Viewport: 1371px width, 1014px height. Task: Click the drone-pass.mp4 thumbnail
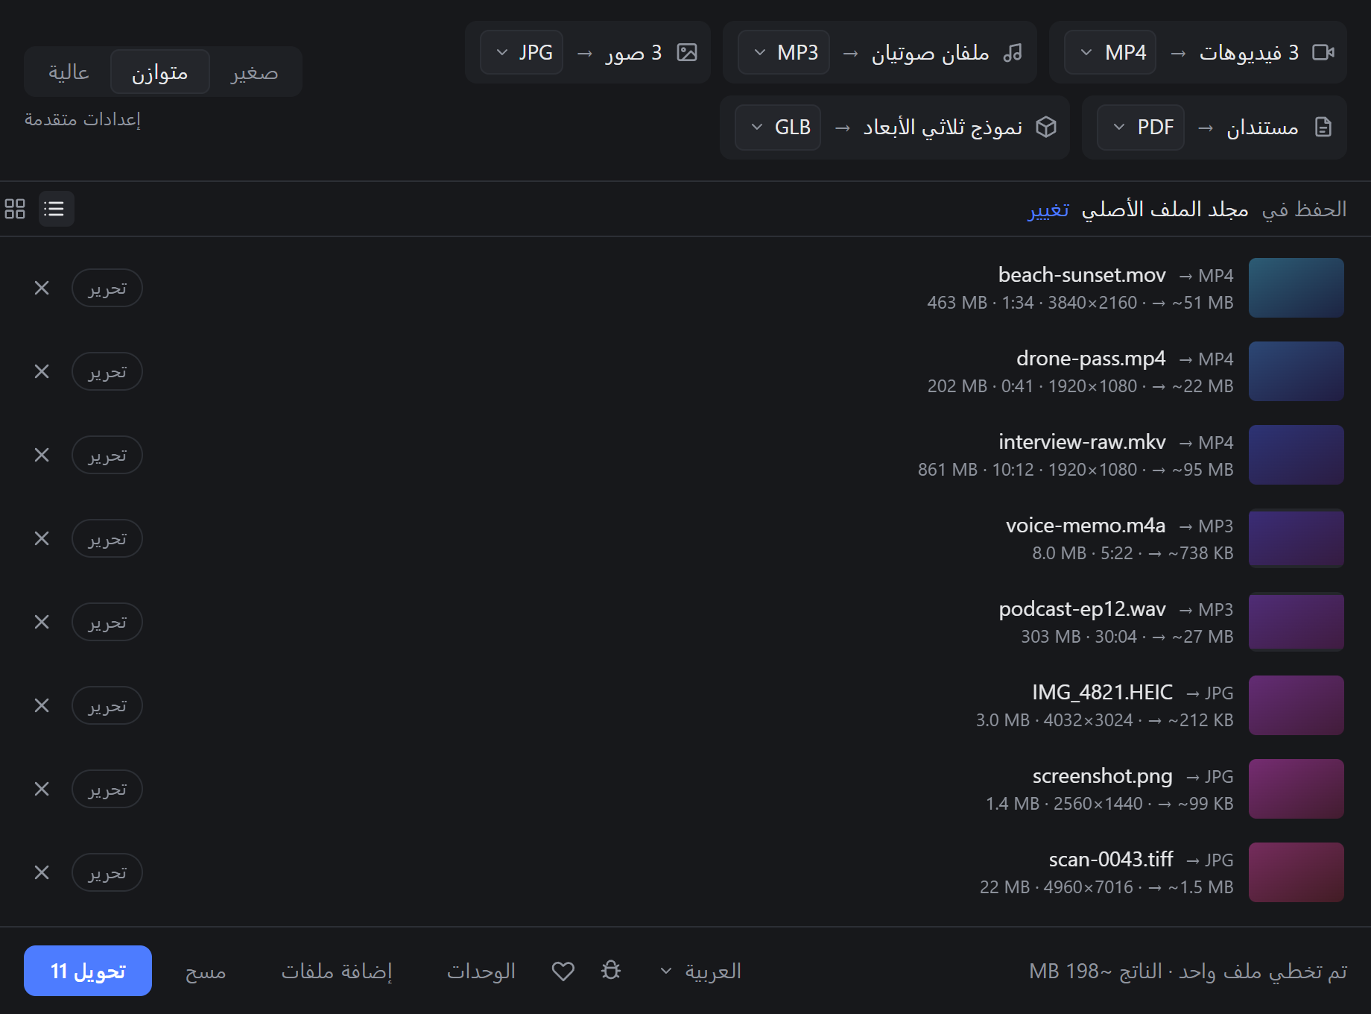1296,371
